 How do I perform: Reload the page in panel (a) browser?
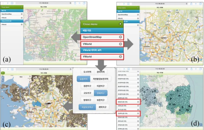coord(70,3)
